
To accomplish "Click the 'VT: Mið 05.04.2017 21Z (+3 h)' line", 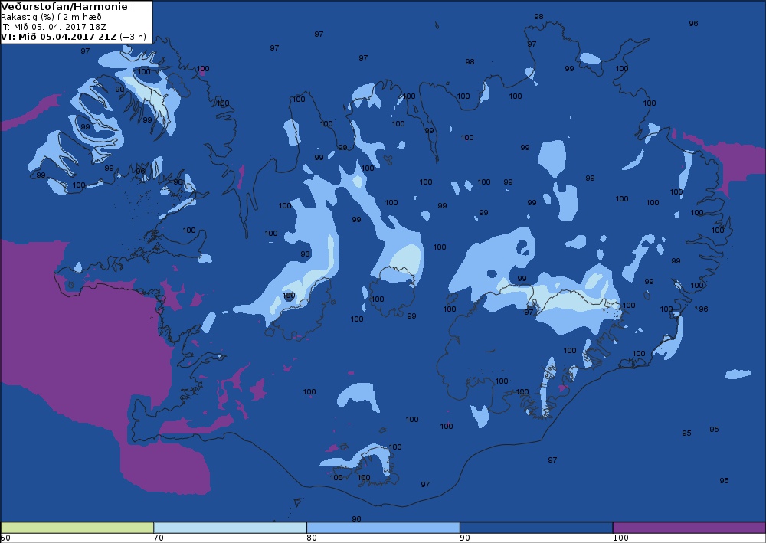I will coord(74,37).
